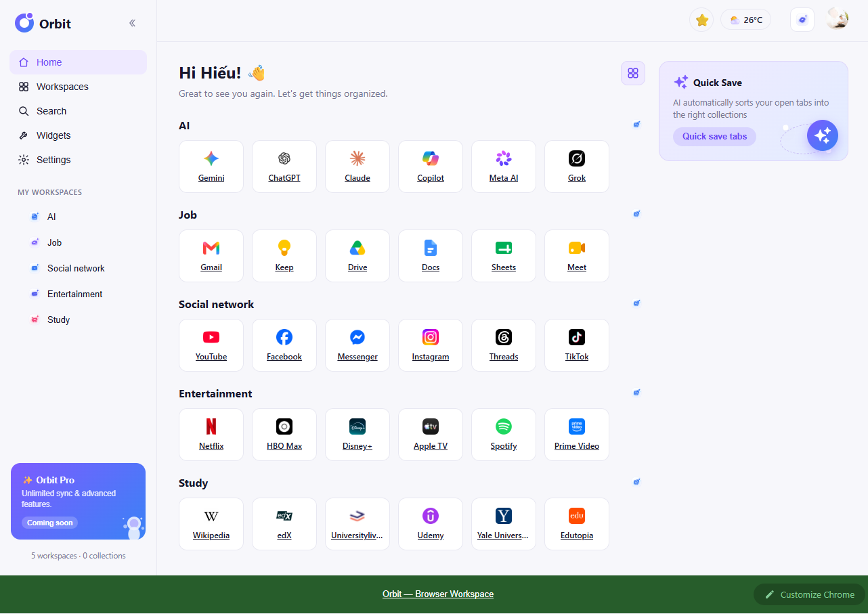Open the Instagram tile
The image size is (868, 614).
tap(431, 345)
